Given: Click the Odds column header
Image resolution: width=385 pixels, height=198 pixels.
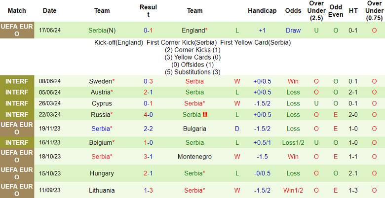Looking at the screenshot, I should pyautogui.click(x=293, y=10).
